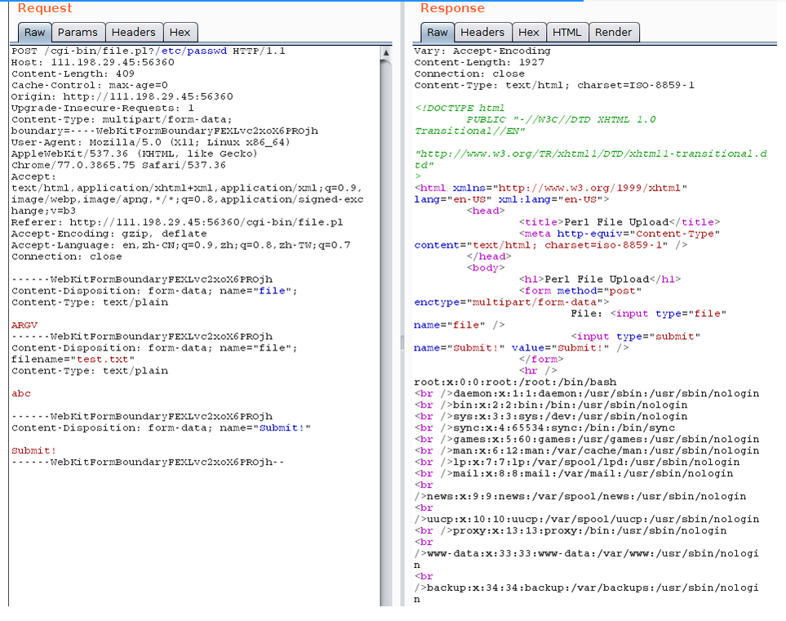Screen dimensions: 786x621
Task: Open the Request Params tab
Action: 78,33
